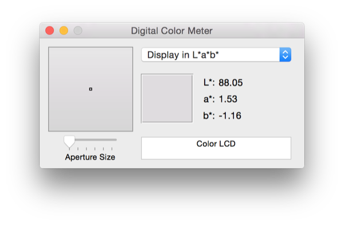Click the b* value -1.16
This screenshot has width=344, height=225.
pyautogui.click(x=230, y=116)
